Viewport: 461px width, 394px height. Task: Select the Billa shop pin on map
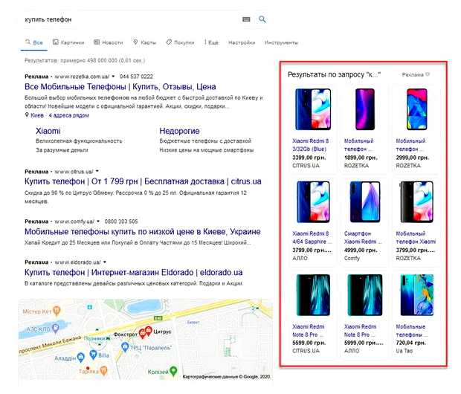tap(93, 355)
